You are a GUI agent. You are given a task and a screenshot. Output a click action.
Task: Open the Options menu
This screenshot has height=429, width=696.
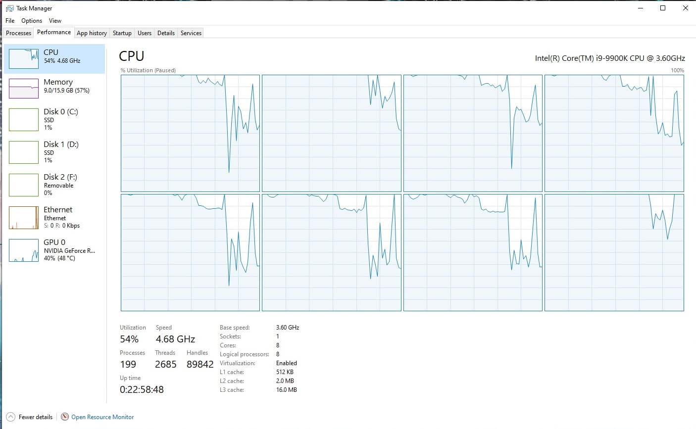[32, 21]
